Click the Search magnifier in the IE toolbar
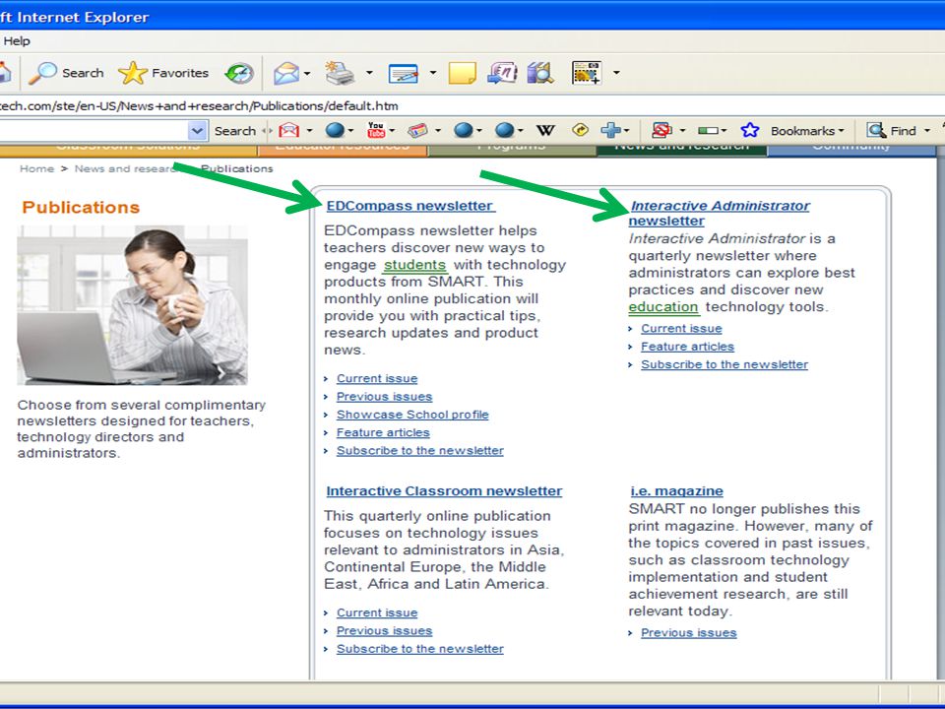Screen dimensions: 945x709 42,73
